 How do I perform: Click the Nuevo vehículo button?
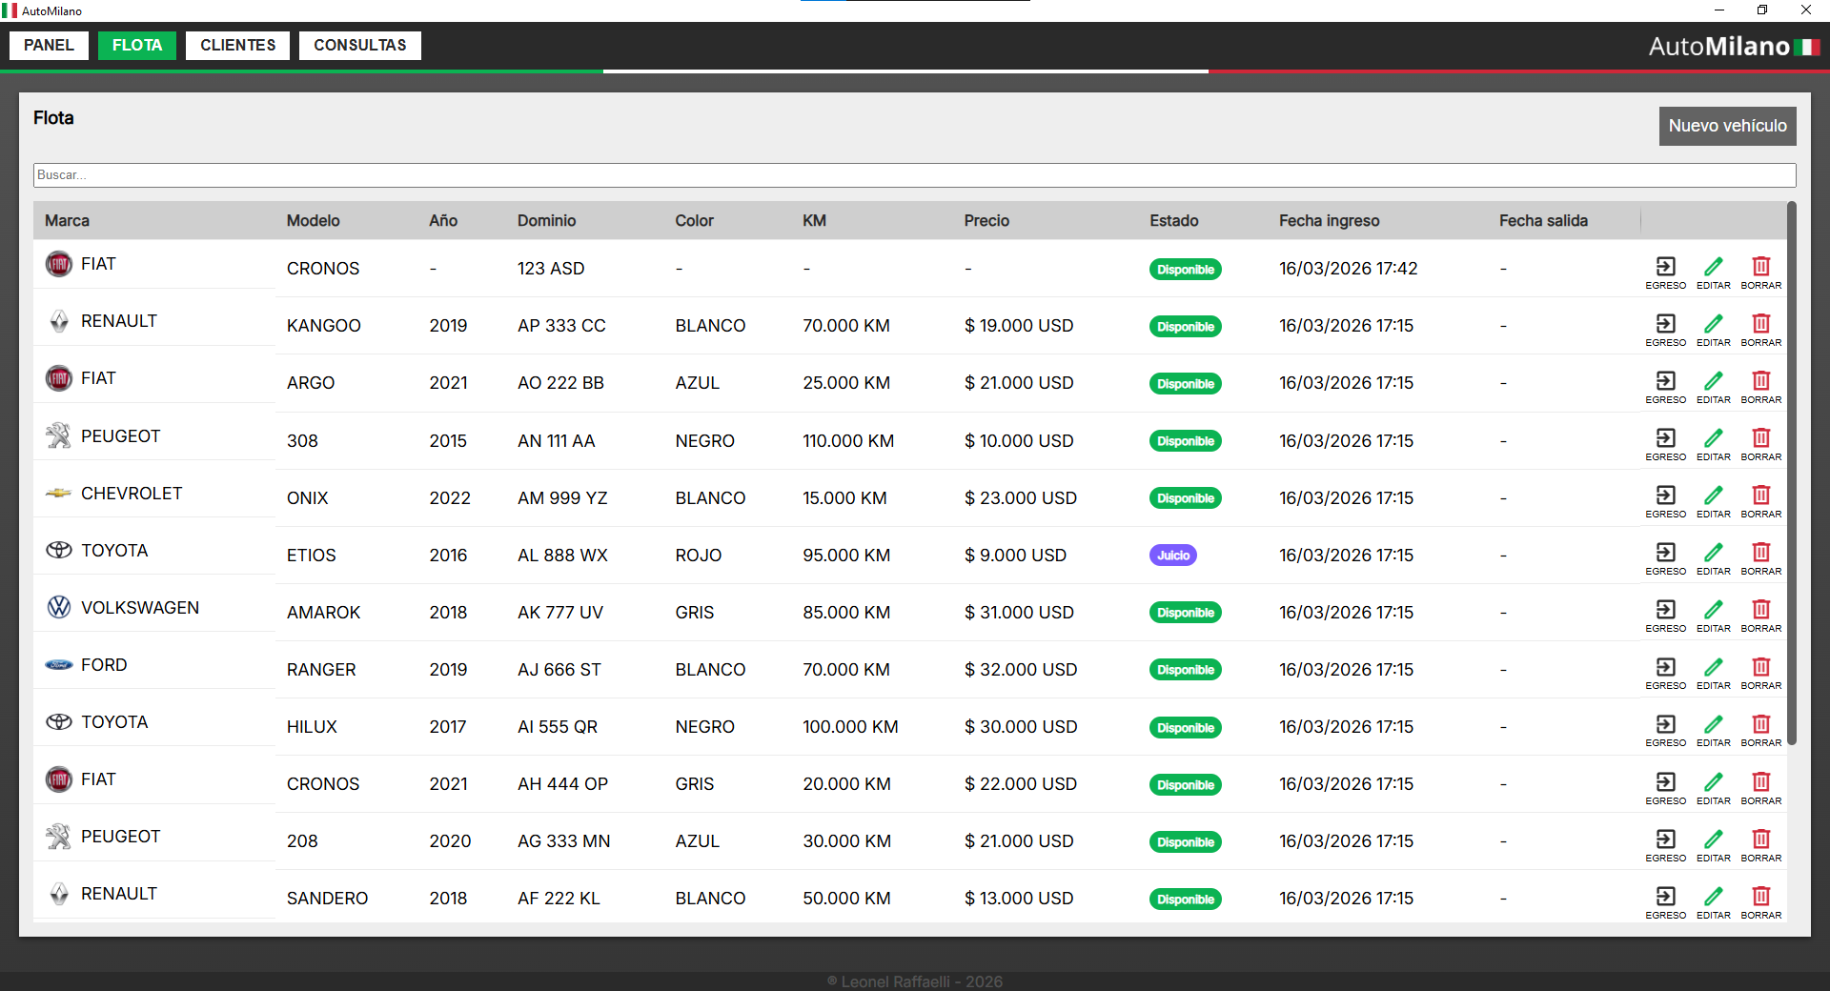coord(1727,126)
